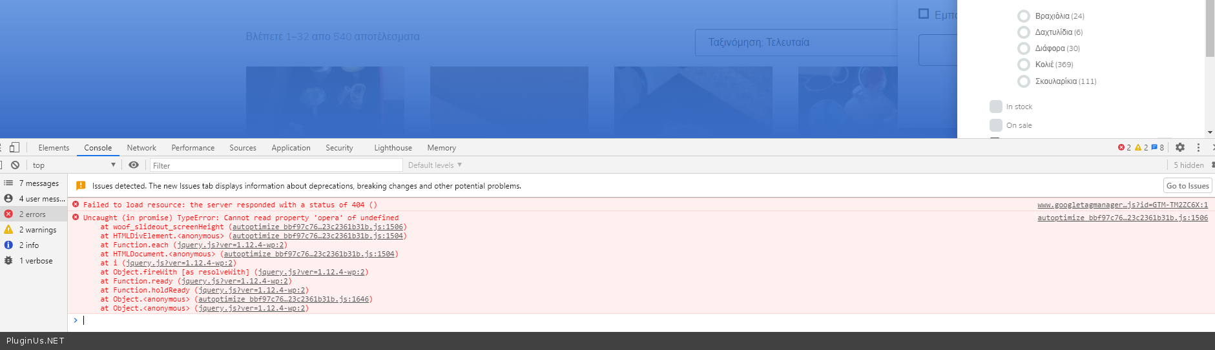
Task: Click the red error count badge
Action: [x=1125, y=148]
